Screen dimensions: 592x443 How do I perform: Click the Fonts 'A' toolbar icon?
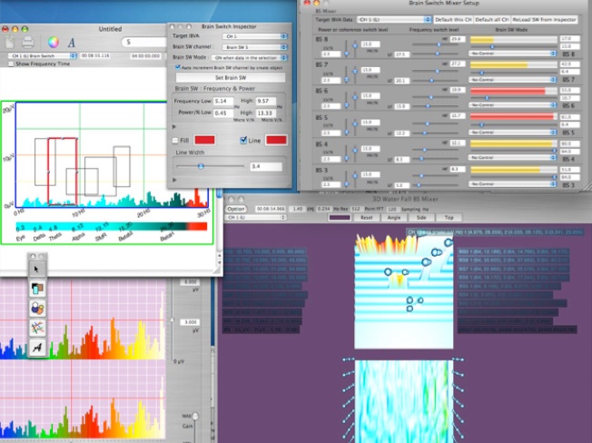tap(72, 42)
